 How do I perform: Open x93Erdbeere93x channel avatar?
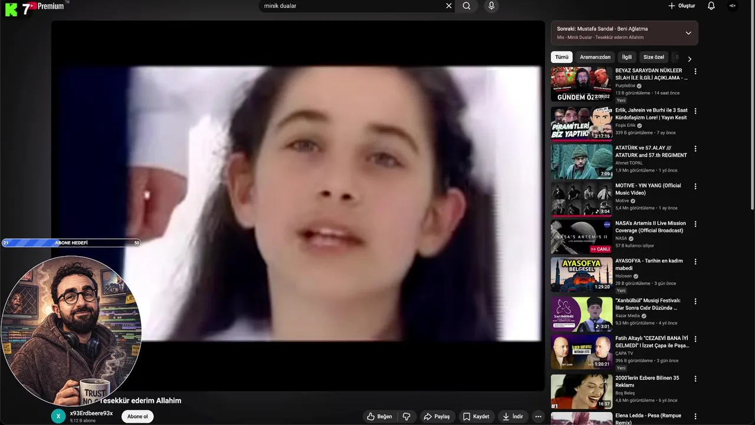(58, 416)
